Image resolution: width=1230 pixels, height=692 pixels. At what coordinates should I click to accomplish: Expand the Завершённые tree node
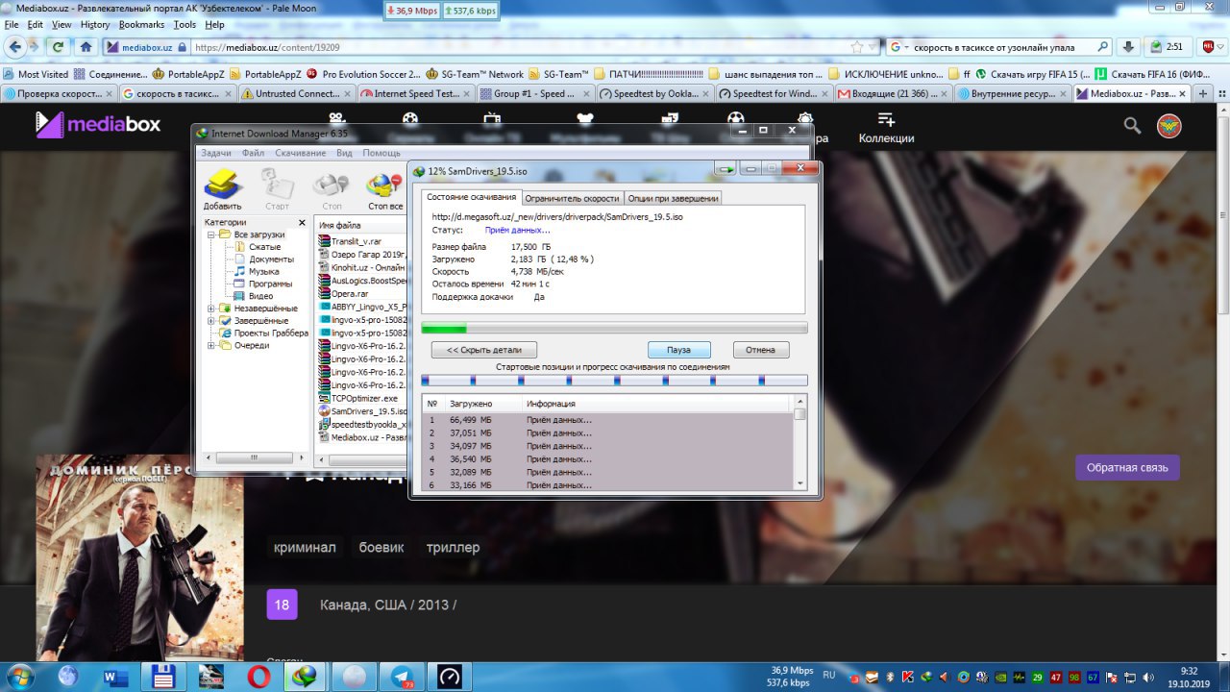click(211, 321)
